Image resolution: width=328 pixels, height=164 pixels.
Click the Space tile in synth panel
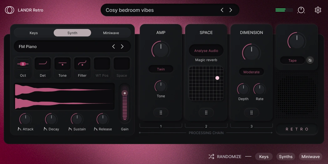click(x=122, y=68)
